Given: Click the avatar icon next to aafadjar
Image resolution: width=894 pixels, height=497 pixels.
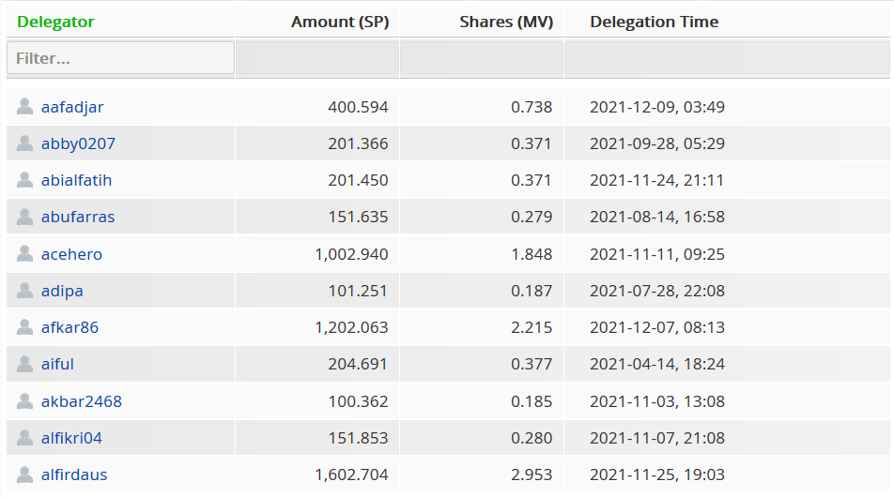Looking at the screenshot, I should point(24,107).
